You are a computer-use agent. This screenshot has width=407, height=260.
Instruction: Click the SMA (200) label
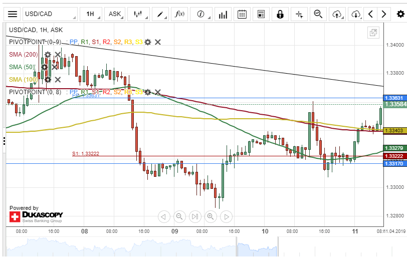(x=24, y=55)
